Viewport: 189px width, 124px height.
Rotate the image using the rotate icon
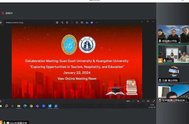tap(62, 22)
